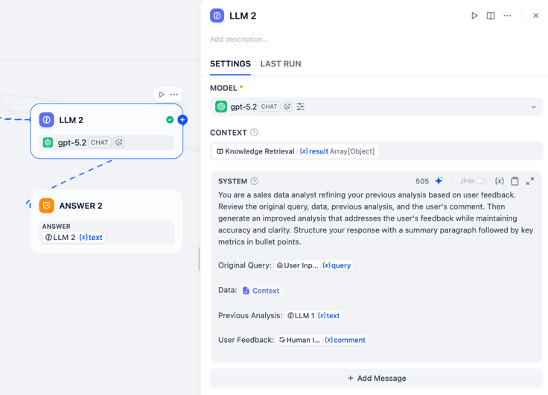This screenshot has height=395, width=548.
Task: Click the Add Message button
Action: click(377, 378)
